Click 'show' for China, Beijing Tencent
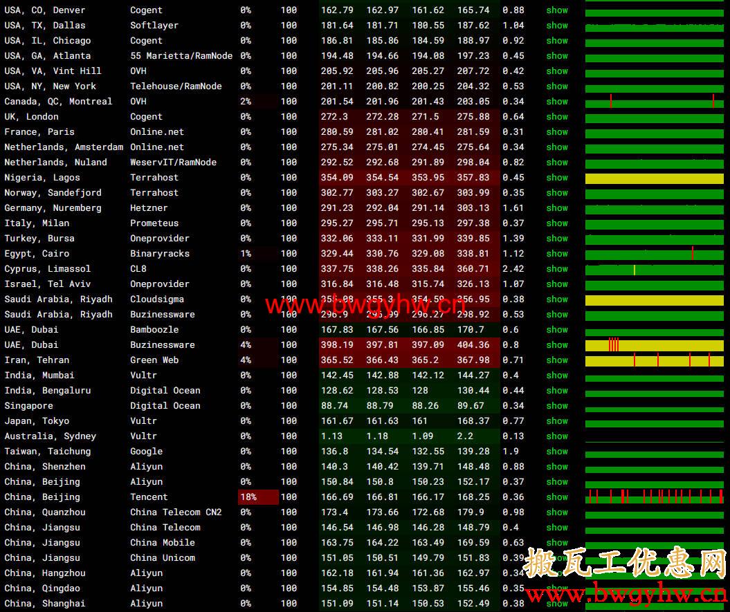Viewport: 730px width, 612px height. [x=557, y=497]
